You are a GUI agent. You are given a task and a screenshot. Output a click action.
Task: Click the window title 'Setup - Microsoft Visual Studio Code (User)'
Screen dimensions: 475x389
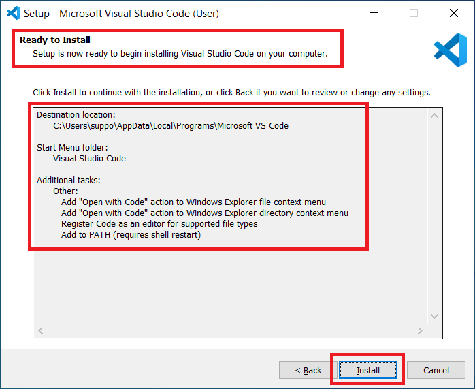point(121,14)
